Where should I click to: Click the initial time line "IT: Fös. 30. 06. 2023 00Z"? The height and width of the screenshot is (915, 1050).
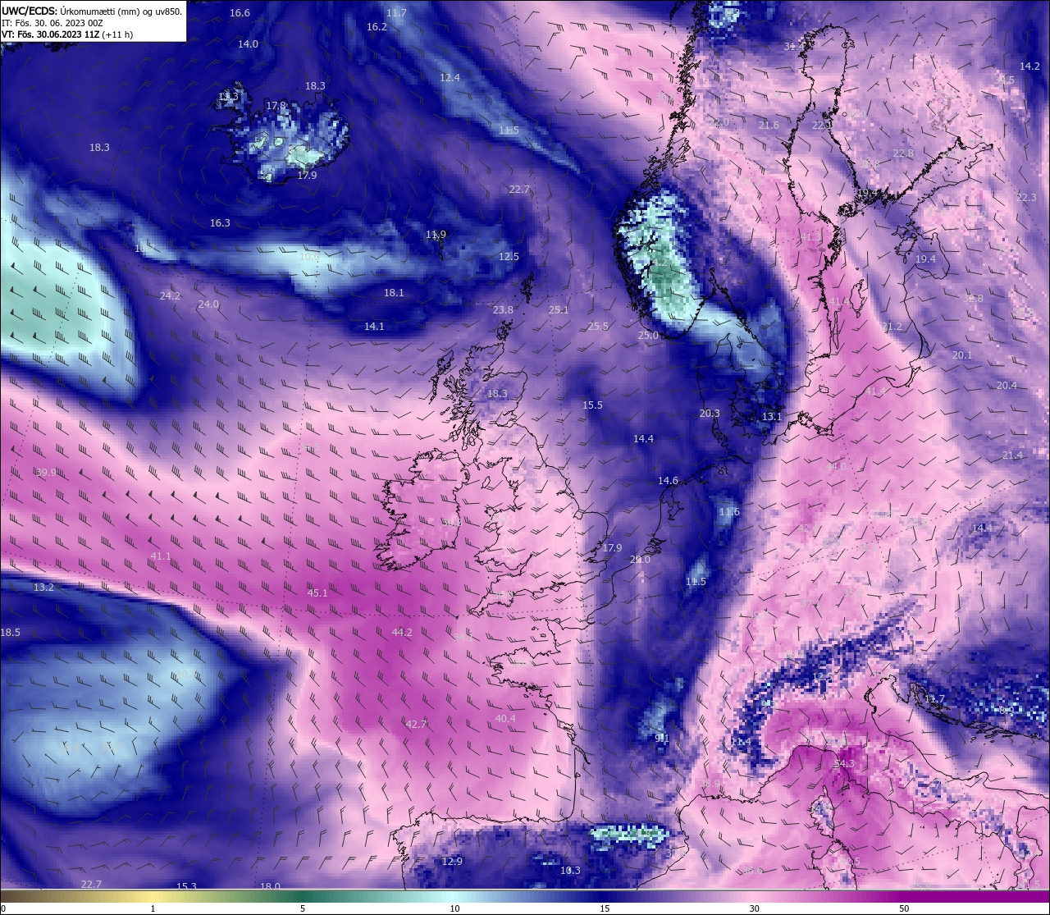pos(52,23)
